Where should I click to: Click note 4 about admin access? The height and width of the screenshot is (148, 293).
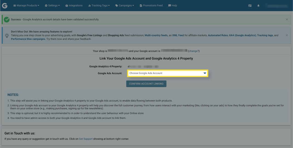click(68, 118)
